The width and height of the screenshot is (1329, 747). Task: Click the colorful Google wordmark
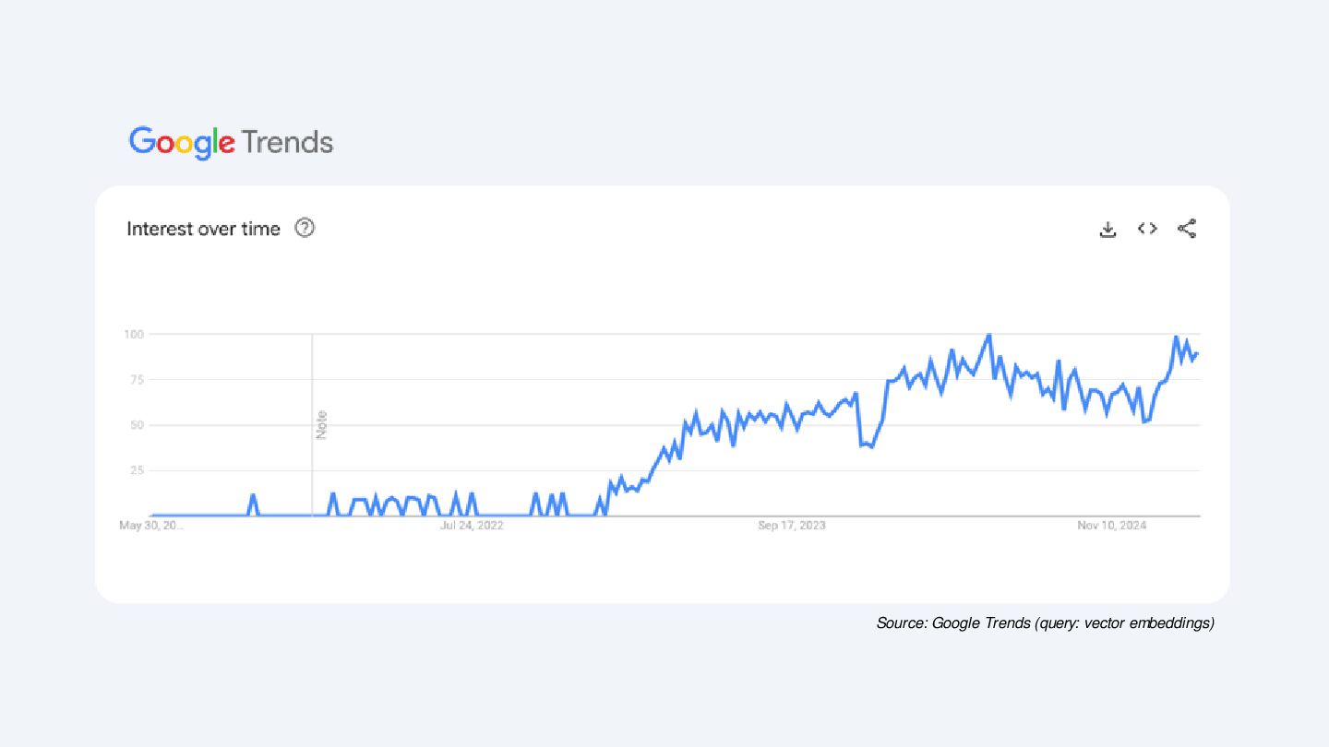pyautogui.click(x=182, y=142)
